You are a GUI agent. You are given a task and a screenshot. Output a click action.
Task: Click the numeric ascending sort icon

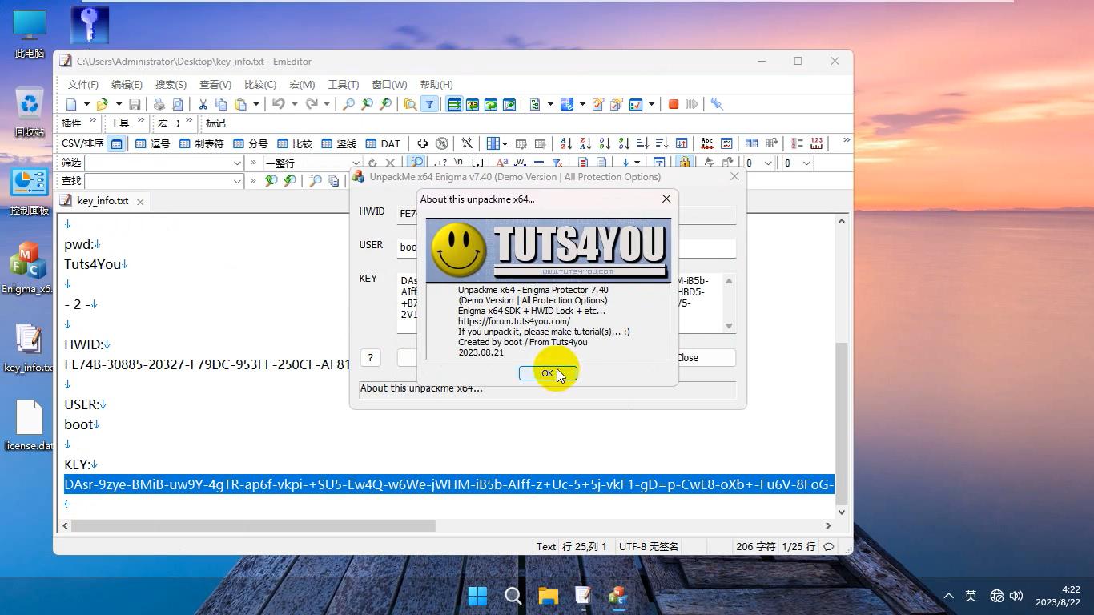(605, 143)
